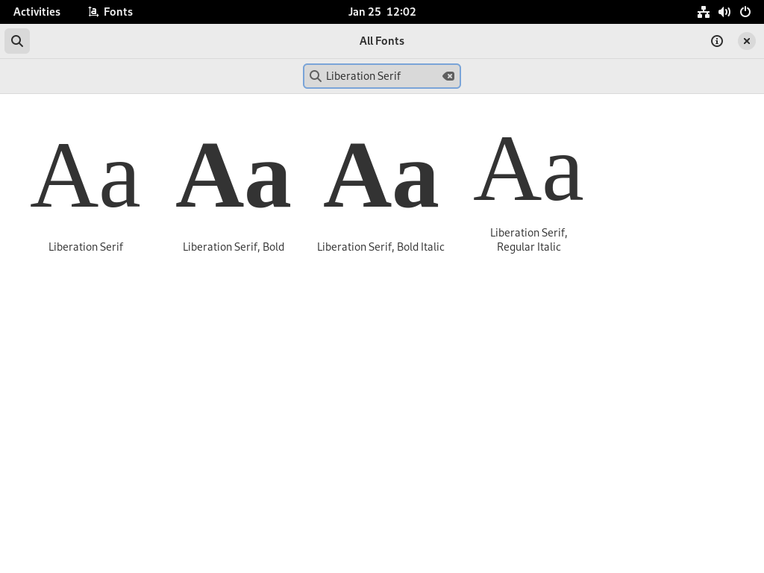Close the Fonts window
This screenshot has height=573, width=764.
point(746,41)
